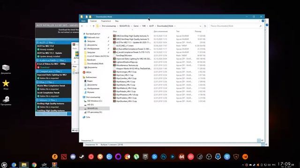Select Weapon Mantis M-92 HR file

tap(133, 69)
